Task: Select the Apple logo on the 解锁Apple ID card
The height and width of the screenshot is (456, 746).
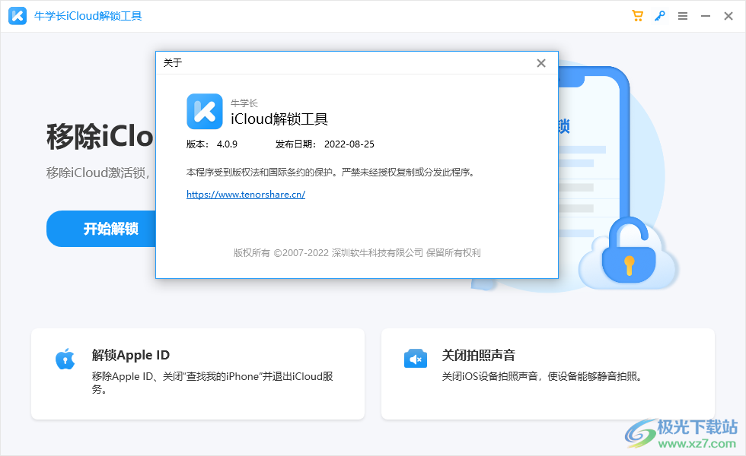Action: tap(65, 357)
